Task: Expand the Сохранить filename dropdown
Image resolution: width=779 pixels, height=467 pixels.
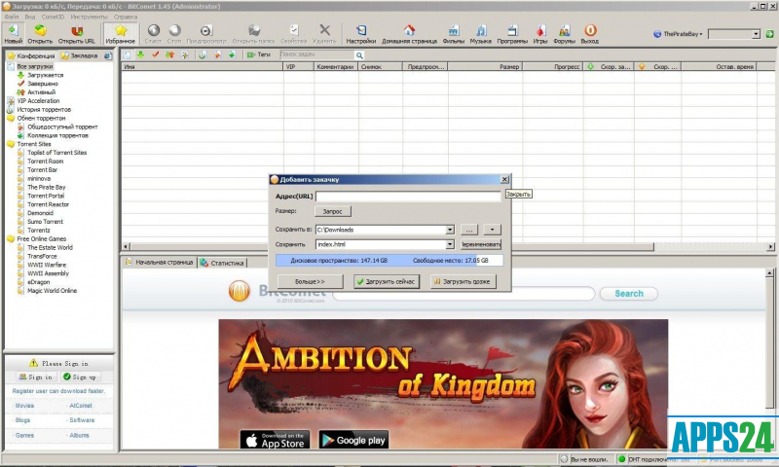Action: click(x=450, y=244)
